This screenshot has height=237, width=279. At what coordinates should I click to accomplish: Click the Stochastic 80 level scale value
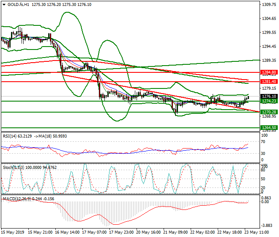263,170
